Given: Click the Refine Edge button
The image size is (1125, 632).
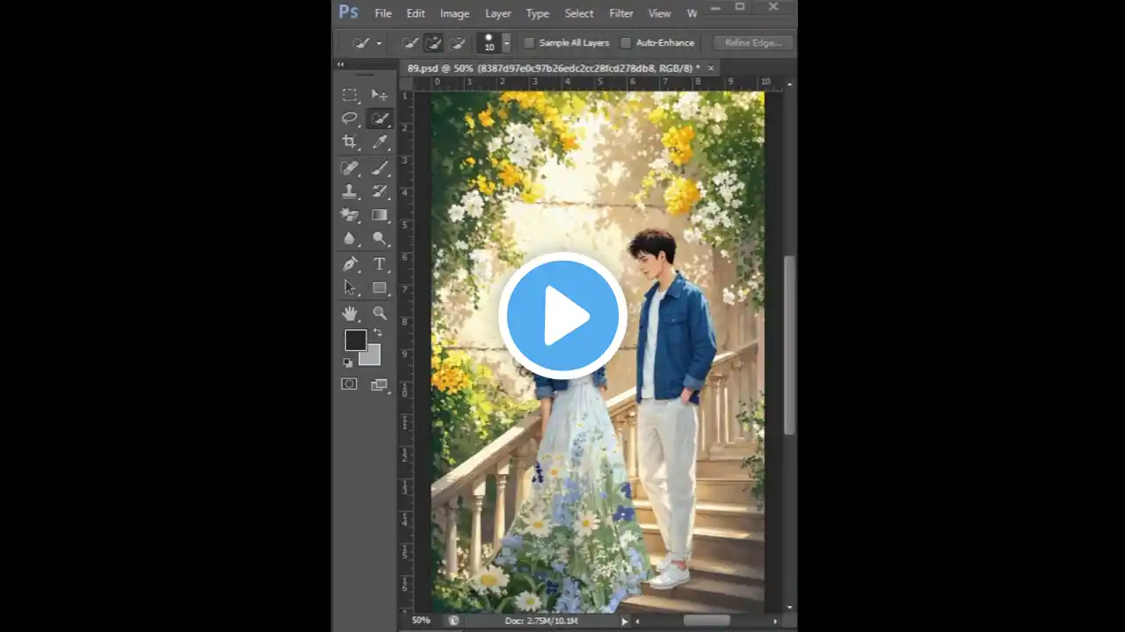Looking at the screenshot, I should [752, 42].
